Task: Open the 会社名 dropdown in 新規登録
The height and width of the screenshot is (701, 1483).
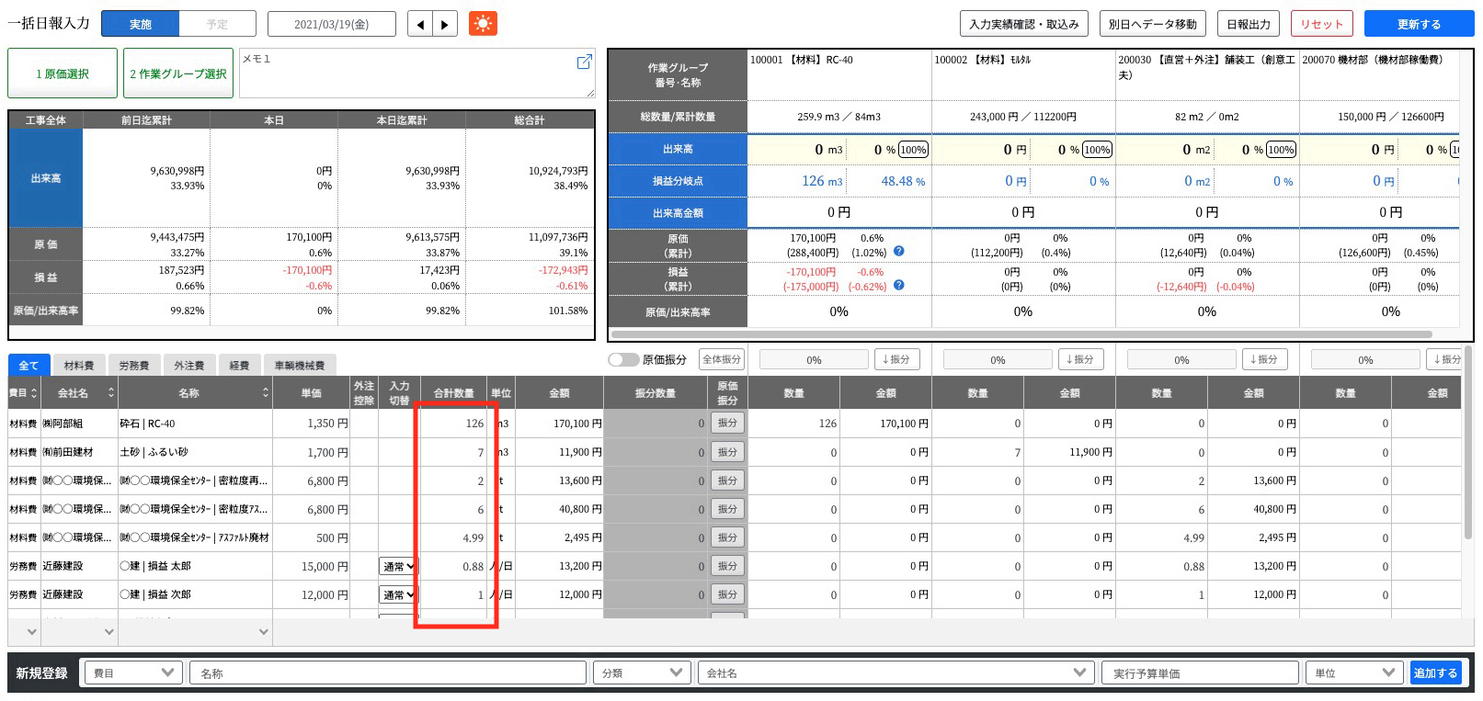Action: coord(896,673)
